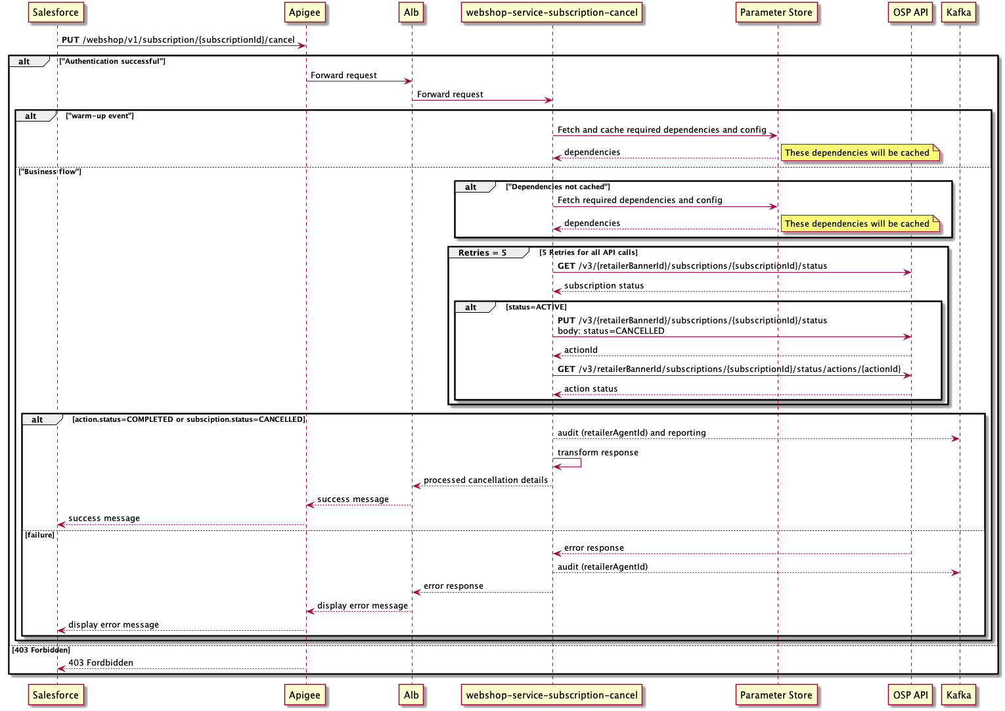Viewport: 1005px width, 711px height.
Task: Select the OSP API participant box in the header row
Action: [910, 12]
